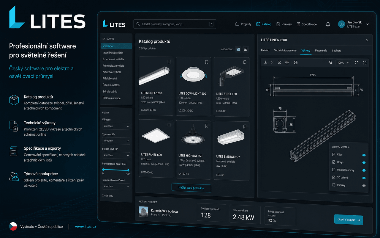Switch to the Soubory tab

click(337, 51)
